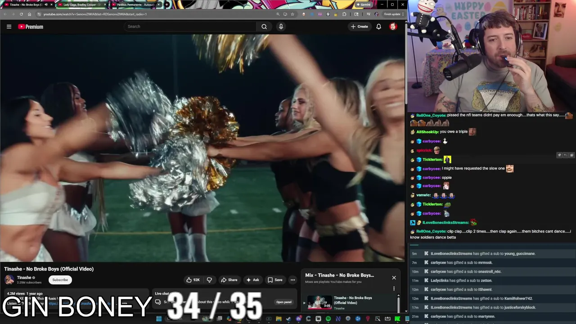Screen dimensions: 576x324
Task: Open the three-dot more actions menu
Action: tap(292, 280)
